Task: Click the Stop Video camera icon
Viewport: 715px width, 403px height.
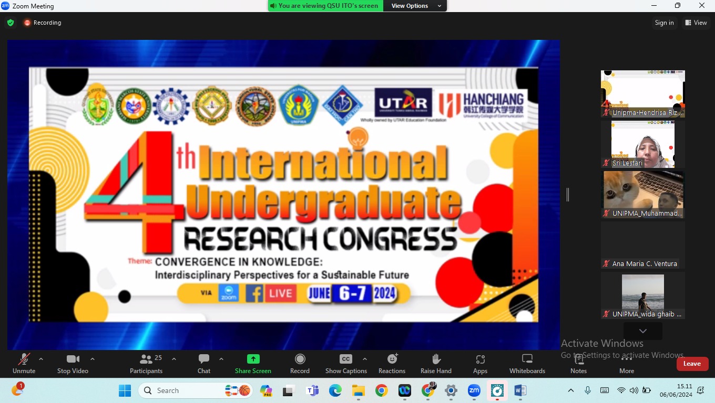Action: point(73,359)
